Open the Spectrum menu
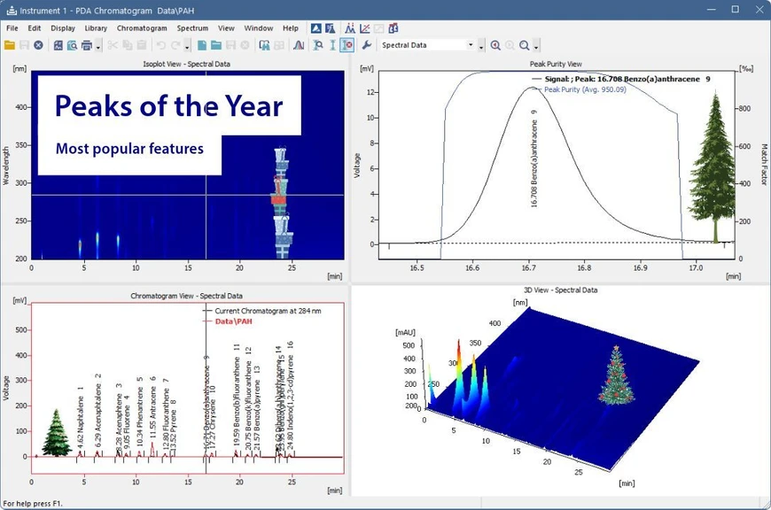 coord(192,28)
